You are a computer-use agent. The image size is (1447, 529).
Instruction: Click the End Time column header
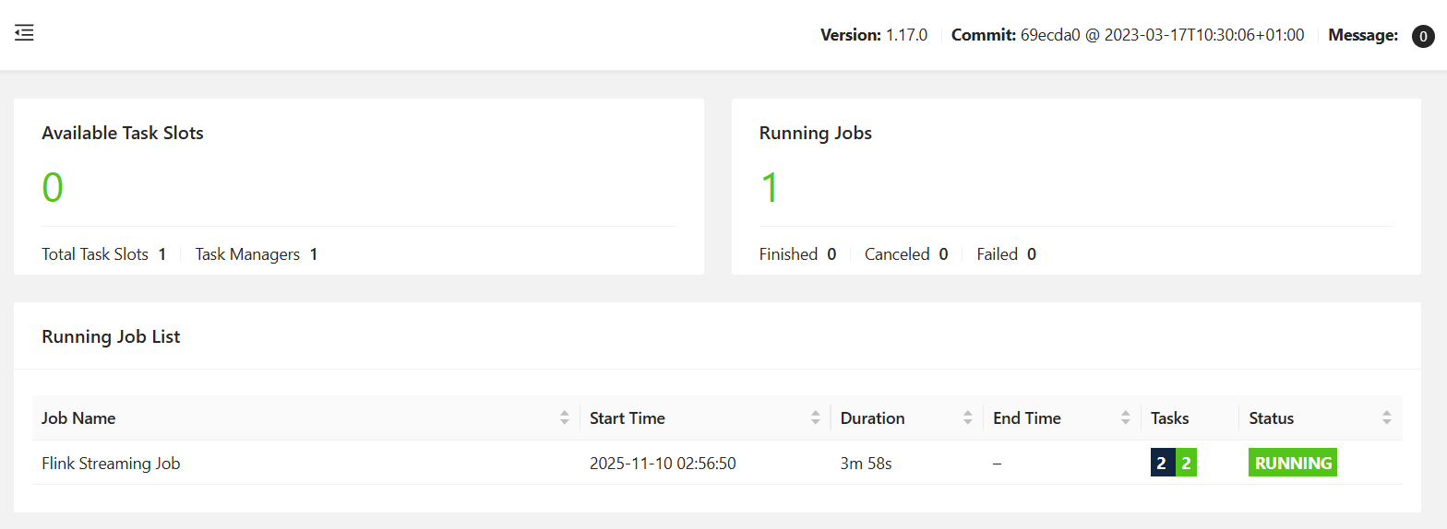[1026, 418]
